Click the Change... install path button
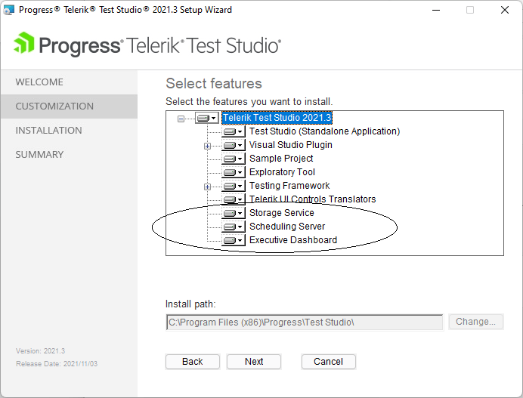 pyautogui.click(x=475, y=322)
